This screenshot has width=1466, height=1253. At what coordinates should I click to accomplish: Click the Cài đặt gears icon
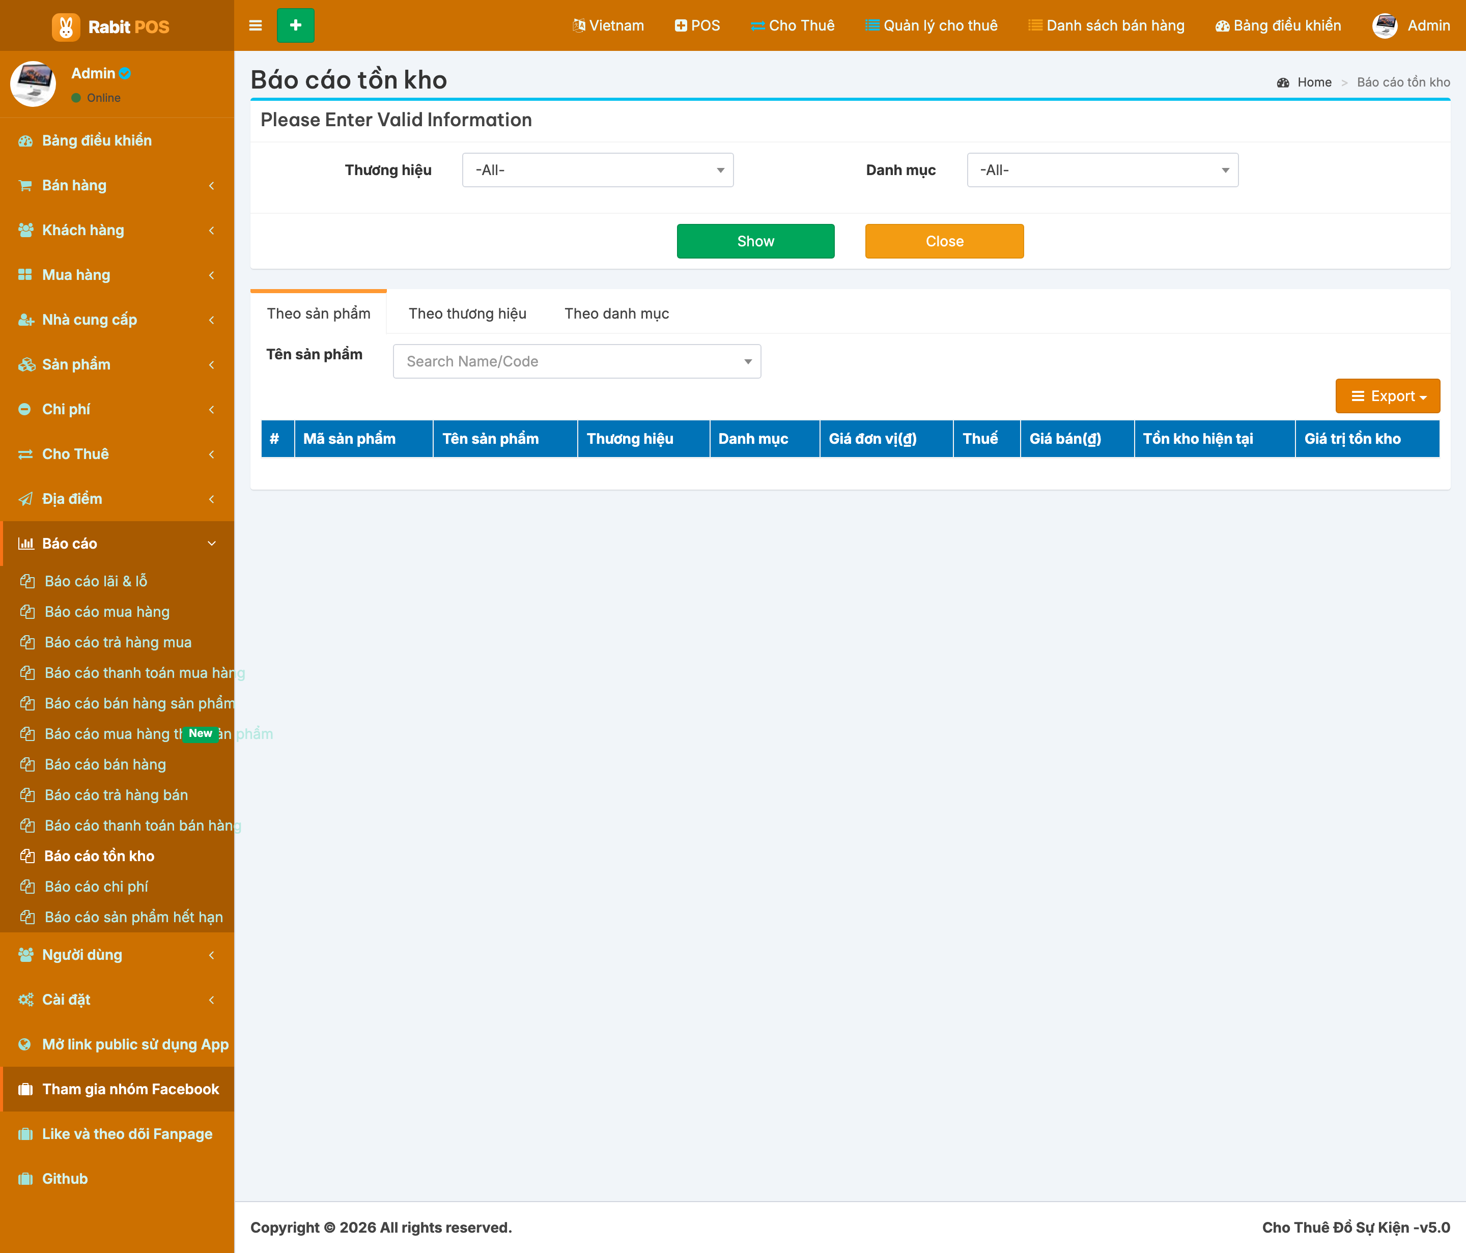pyautogui.click(x=25, y=1000)
